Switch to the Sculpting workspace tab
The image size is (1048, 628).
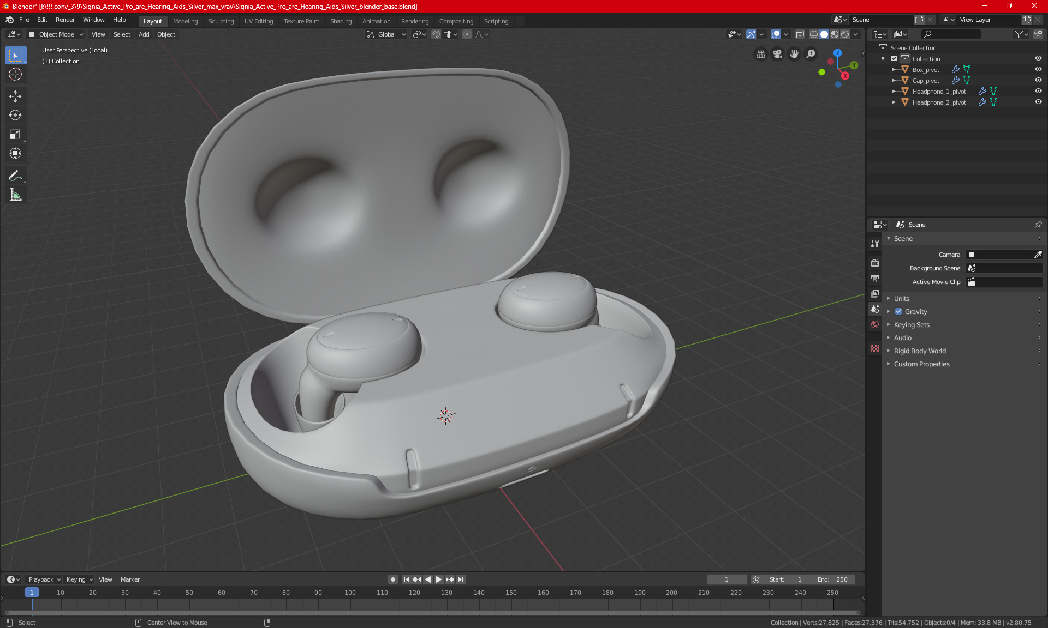click(x=221, y=21)
